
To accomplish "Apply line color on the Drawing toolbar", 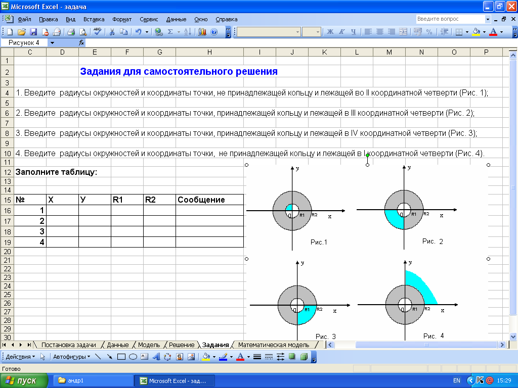I will (223, 357).
